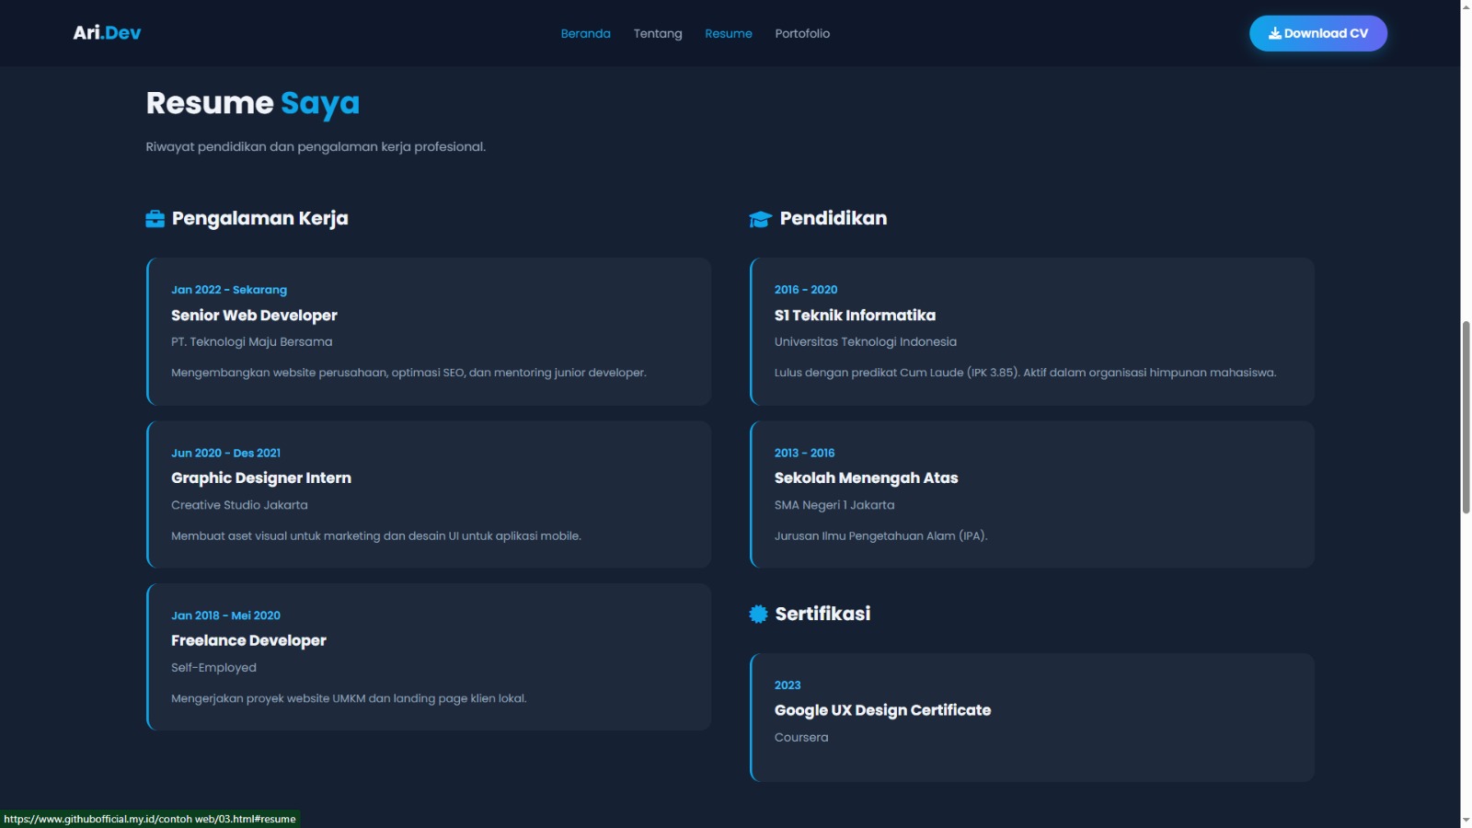Screen dimensions: 1472x828
Task: Click the graduation cap icon beside Pendidikan
Action: click(x=760, y=219)
